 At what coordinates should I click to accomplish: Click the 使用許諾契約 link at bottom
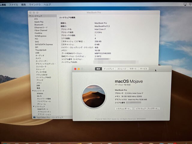point(141,119)
